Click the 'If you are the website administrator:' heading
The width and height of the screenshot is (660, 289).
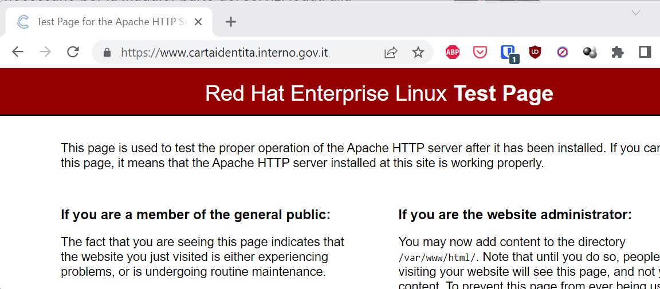(x=515, y=215)
